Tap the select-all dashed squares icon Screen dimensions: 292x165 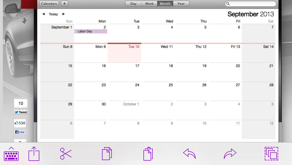click(x=271, y=154)
